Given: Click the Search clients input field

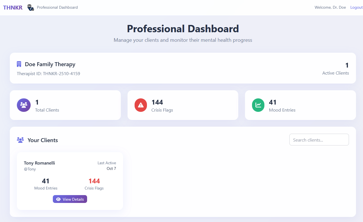Looking at the screenshot, I should pos(319,140).
